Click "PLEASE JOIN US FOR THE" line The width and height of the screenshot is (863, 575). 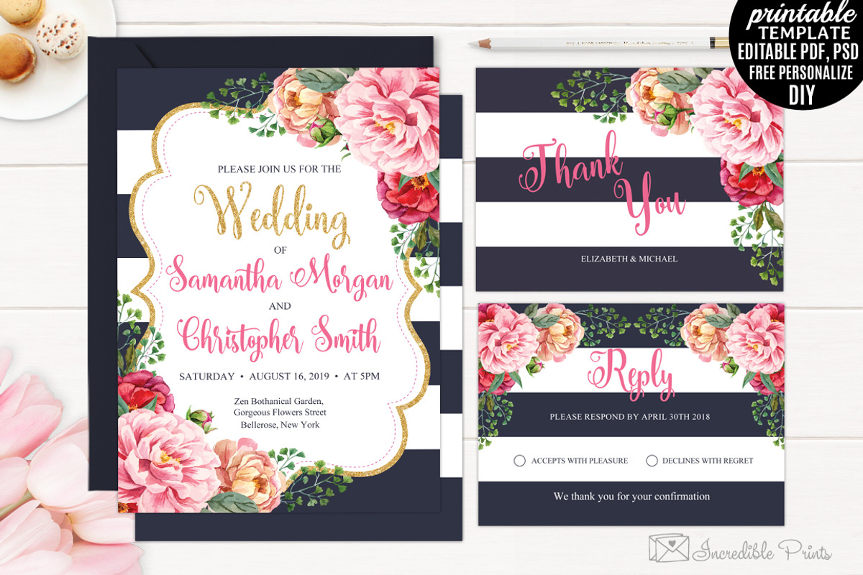coord(279,169)
